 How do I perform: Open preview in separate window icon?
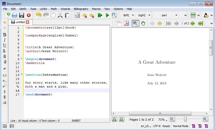(x=119, y=23)
